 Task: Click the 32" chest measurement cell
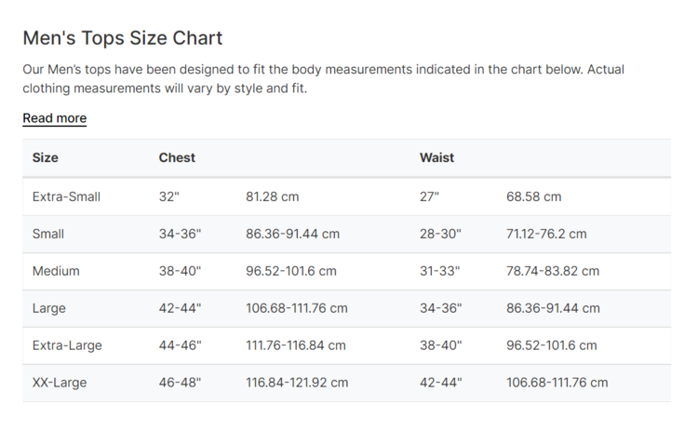pyautogui.click(x=169, y=197)
